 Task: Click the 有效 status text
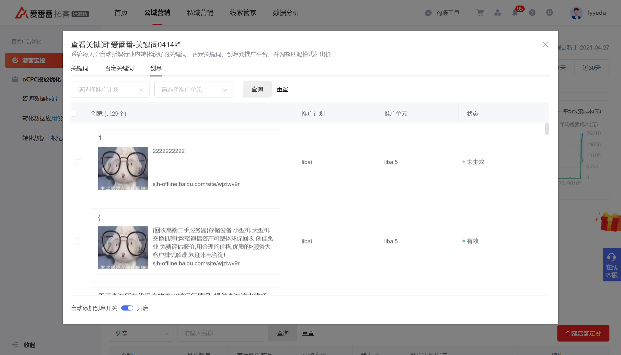pyautogui.click(x=473, y=241)
